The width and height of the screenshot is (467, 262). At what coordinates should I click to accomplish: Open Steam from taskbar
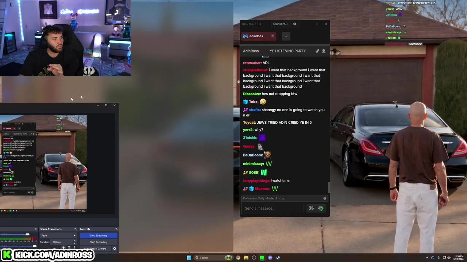278,258
